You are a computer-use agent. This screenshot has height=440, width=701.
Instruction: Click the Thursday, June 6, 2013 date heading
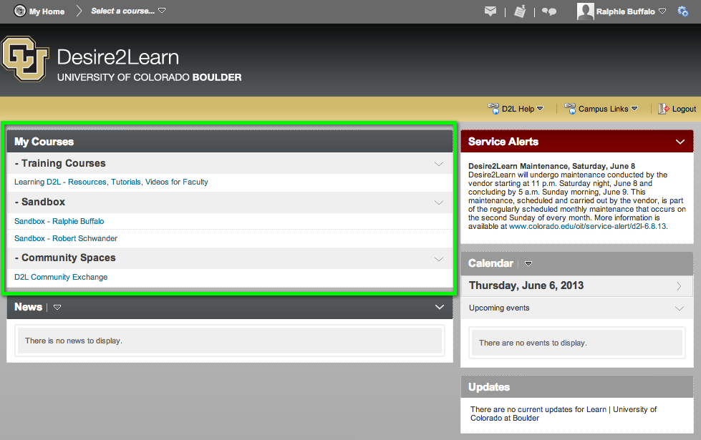coord(526,286)
